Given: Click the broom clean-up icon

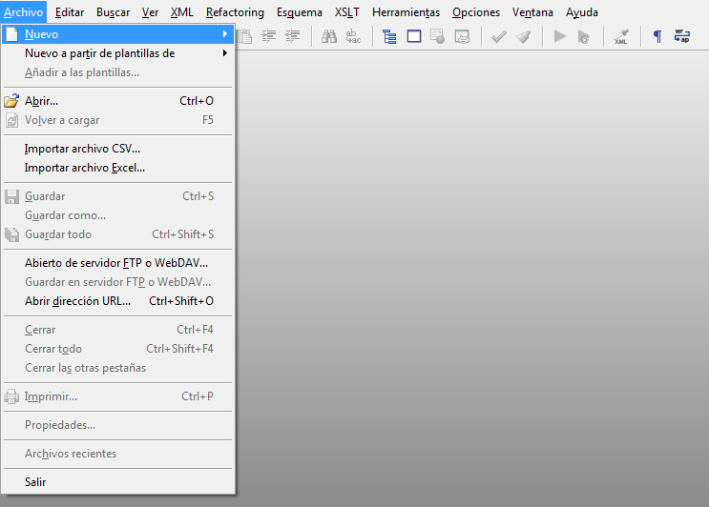Looking at the screenshot, I should [523, 36].
